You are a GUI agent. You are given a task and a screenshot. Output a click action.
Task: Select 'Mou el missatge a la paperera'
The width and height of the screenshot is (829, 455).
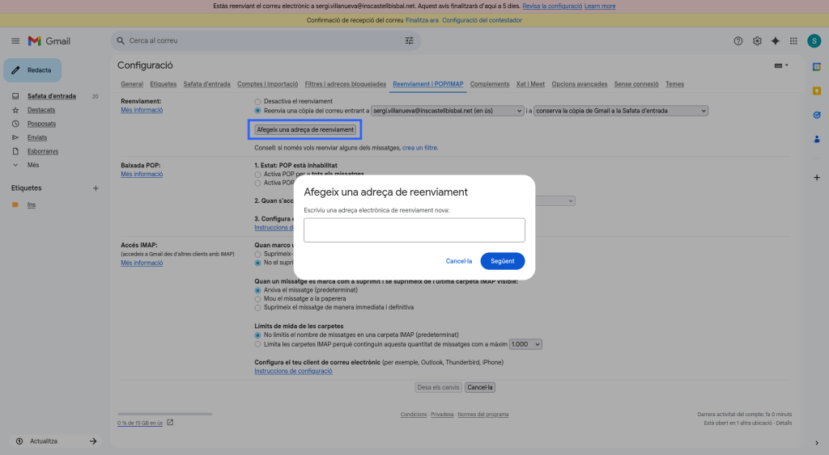tap(258, 298)
